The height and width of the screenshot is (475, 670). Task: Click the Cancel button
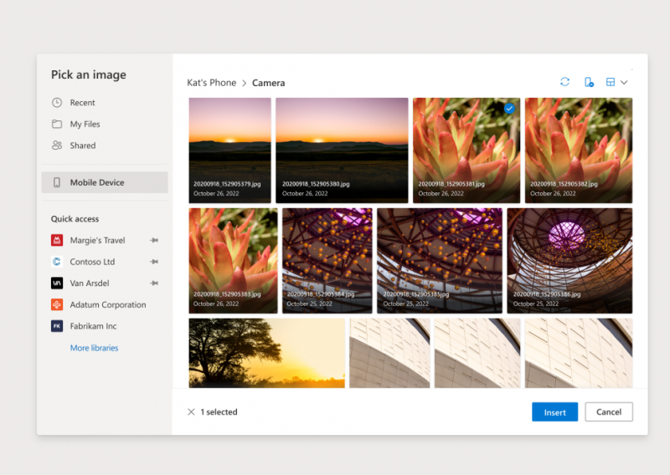tap(609, 411)
